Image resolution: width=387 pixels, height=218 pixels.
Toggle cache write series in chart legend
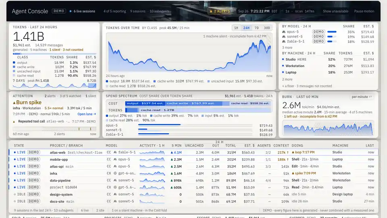coord(179,81)
